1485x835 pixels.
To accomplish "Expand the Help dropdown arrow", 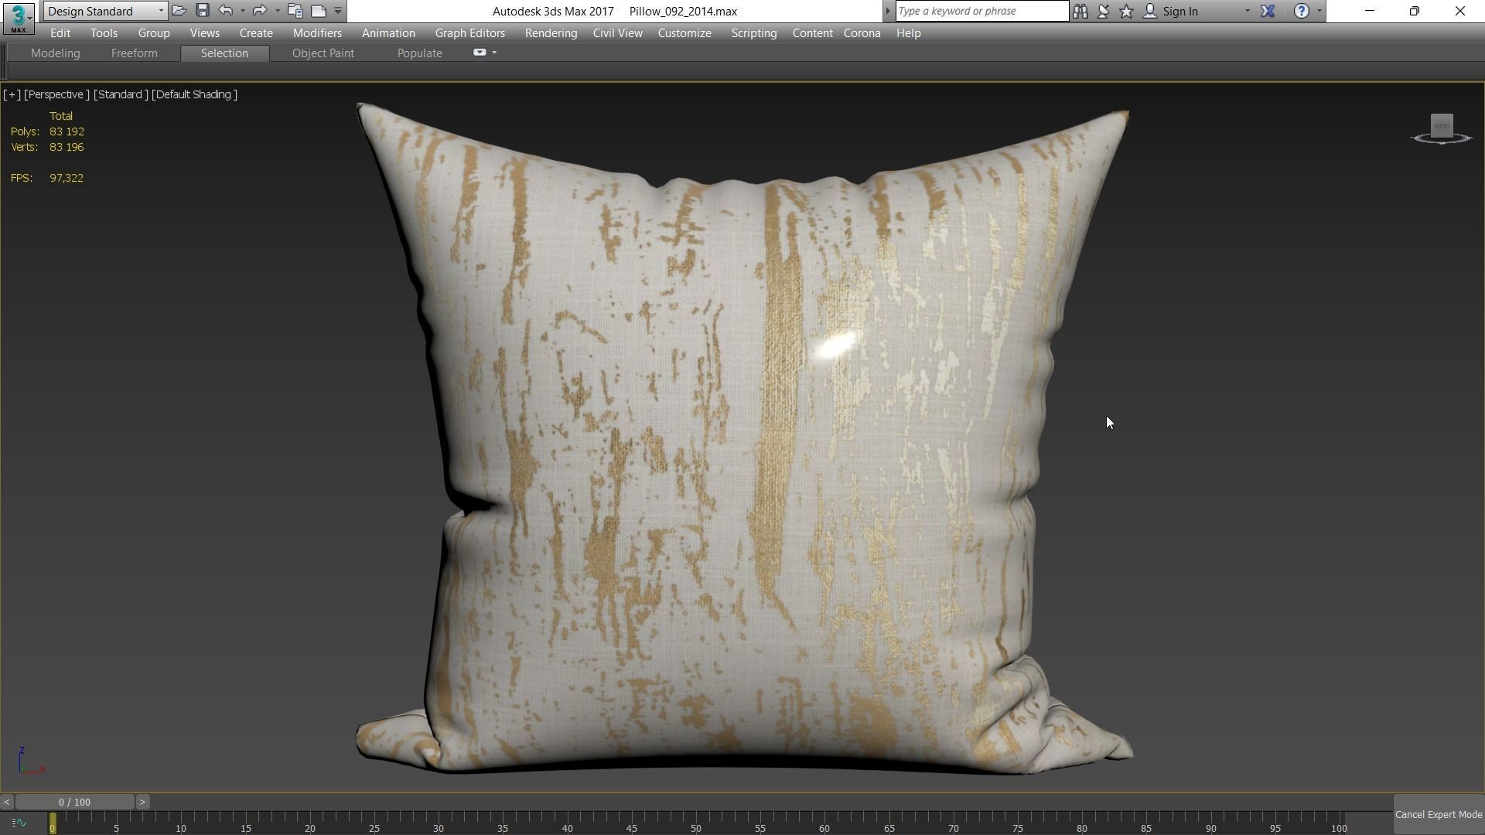I will tap(1319, 11).
